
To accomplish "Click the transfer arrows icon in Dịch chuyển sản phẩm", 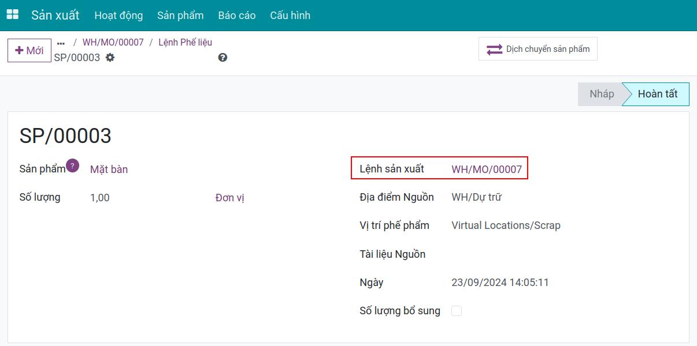I will [495, 50].
